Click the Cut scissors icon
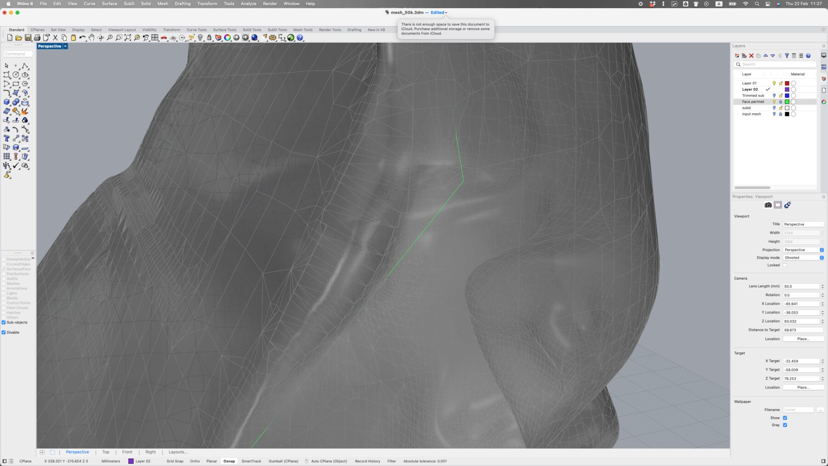828x466 pixels. point(55,38)
